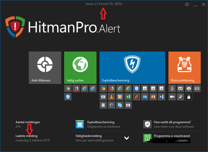Select the Outlook protection icon

point(145,97)
